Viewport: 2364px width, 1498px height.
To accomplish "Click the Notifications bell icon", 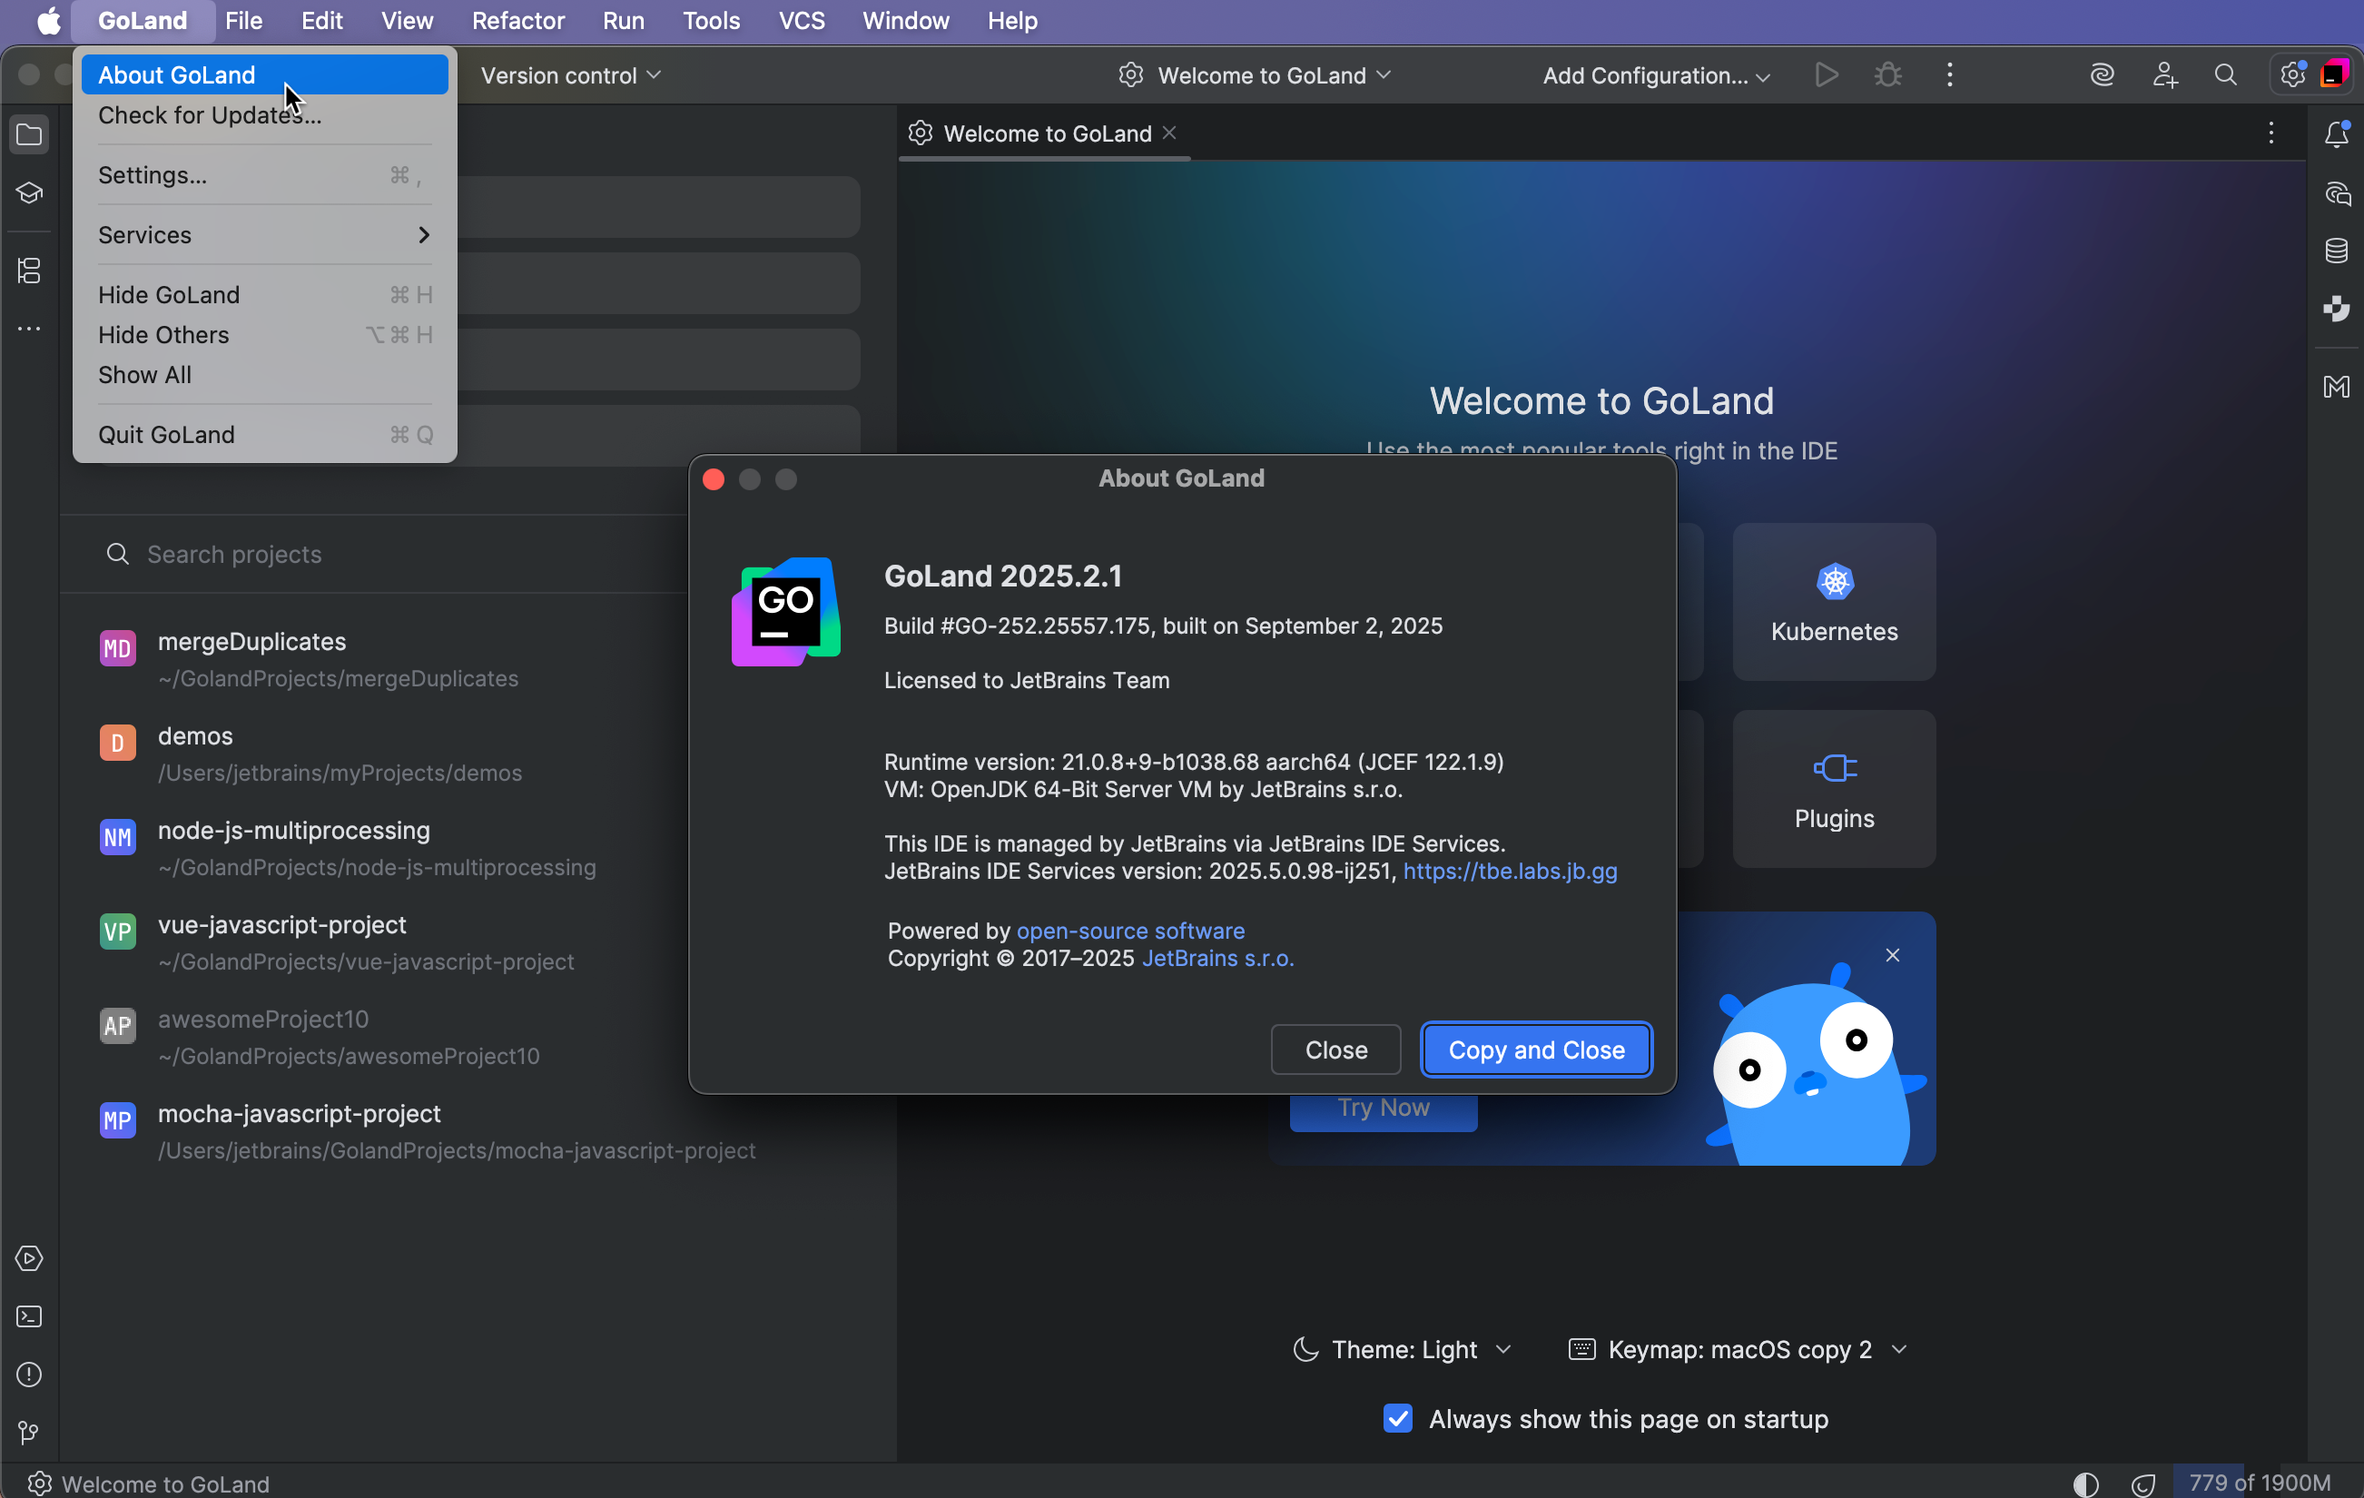I will [x=2336, y=134].
